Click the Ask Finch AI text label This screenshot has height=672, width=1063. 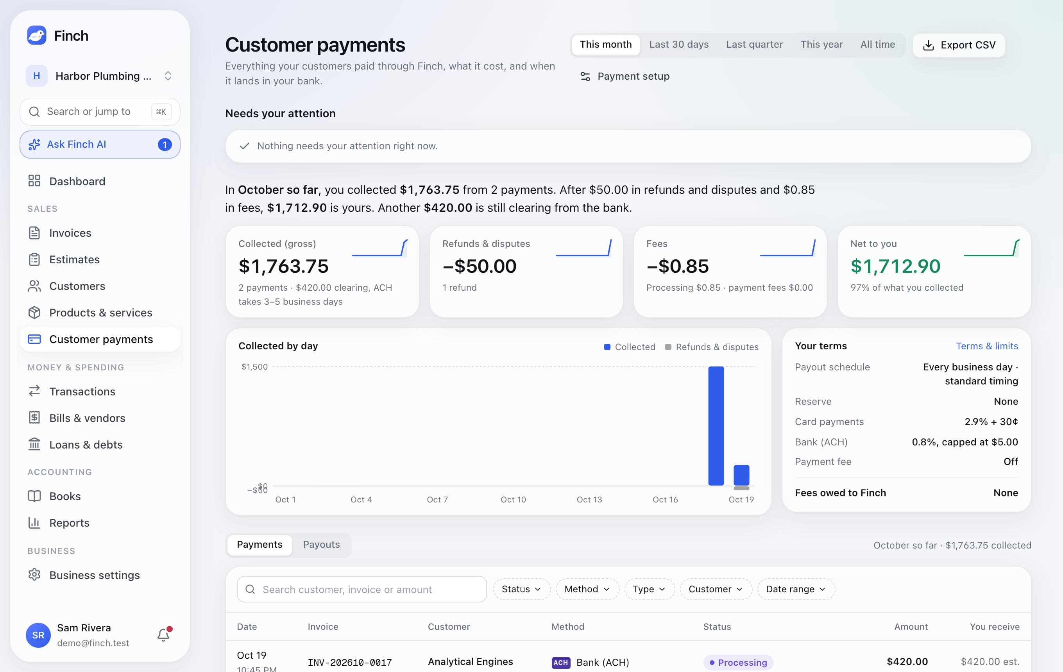(76, 144)
